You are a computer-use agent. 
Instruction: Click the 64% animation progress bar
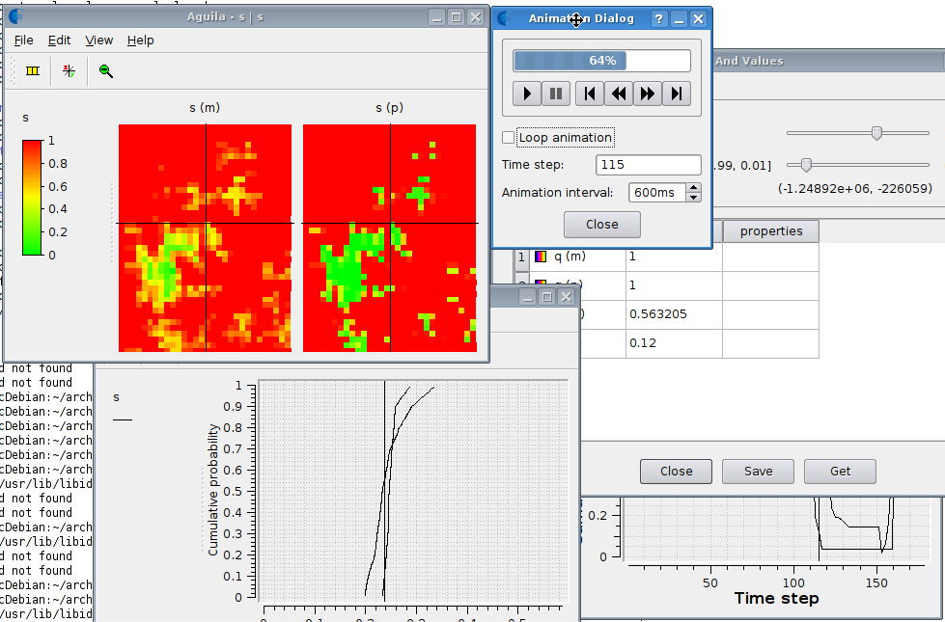coord(601,61)
